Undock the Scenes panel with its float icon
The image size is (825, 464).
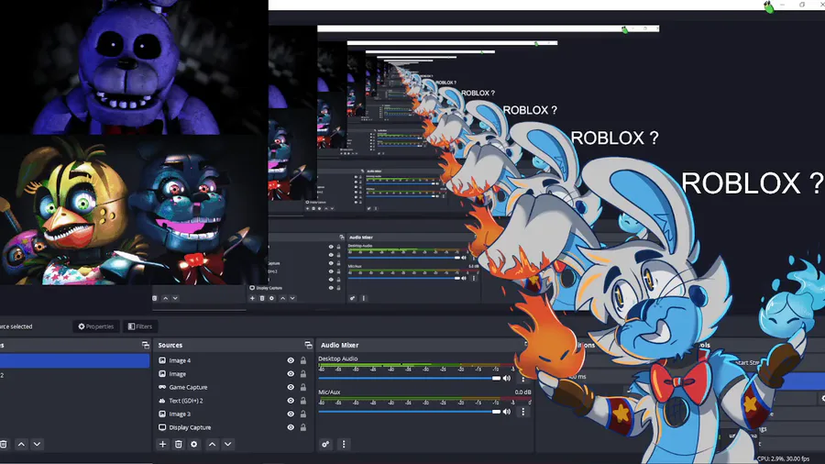click(146, 345)
